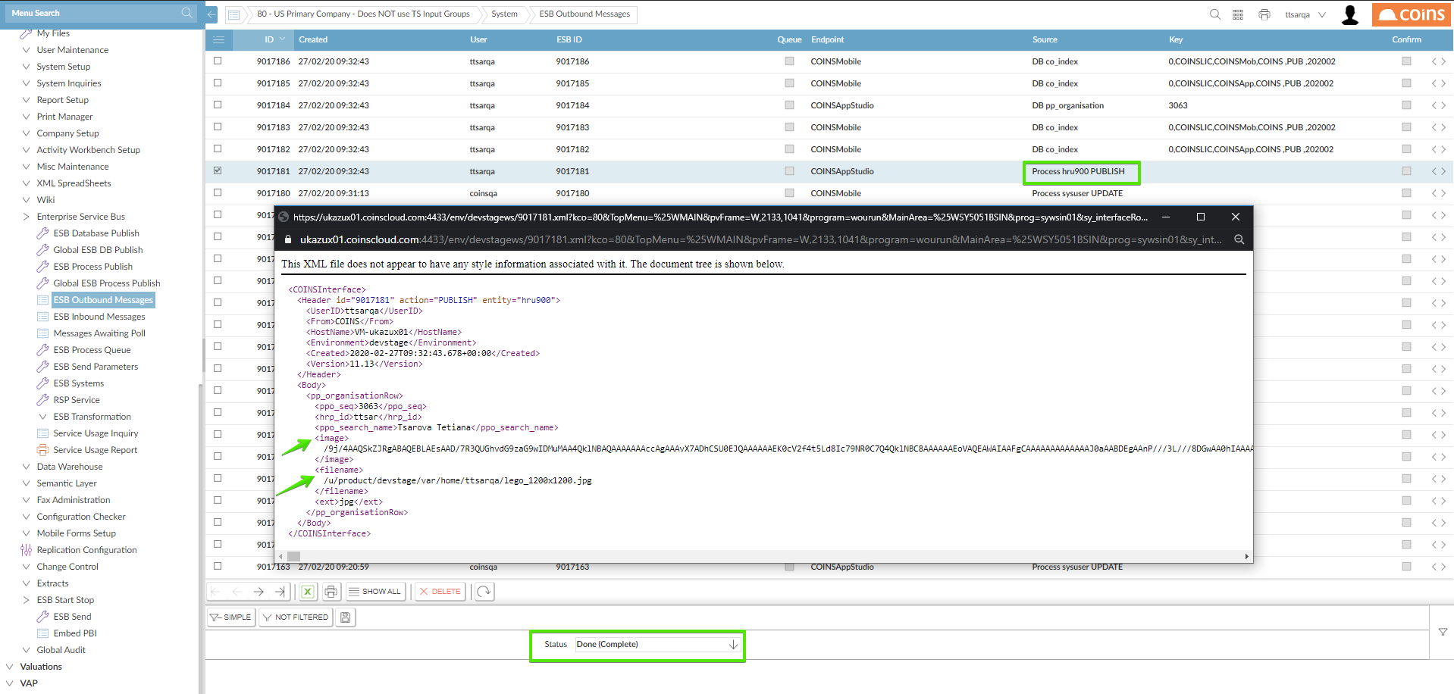Open the table hamburger menu icon

coord(218,39)
